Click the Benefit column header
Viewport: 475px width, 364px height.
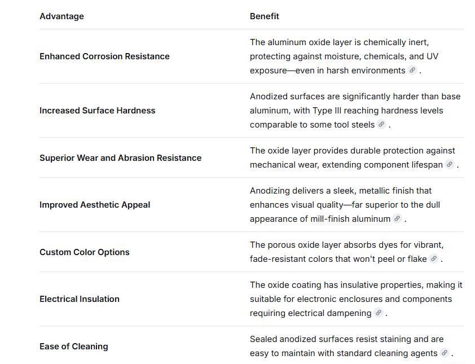(x=264, y=16)
